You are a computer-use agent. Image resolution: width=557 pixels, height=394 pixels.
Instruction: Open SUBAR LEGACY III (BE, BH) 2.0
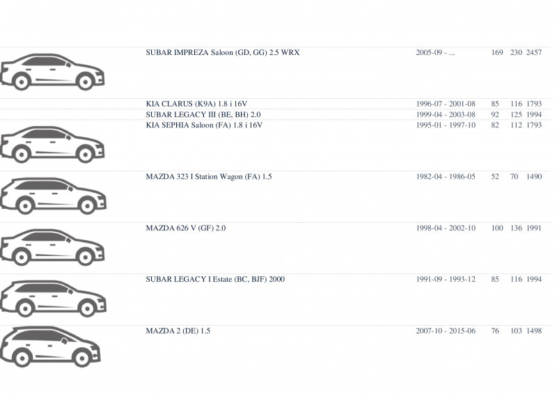[x=203, y=115]
